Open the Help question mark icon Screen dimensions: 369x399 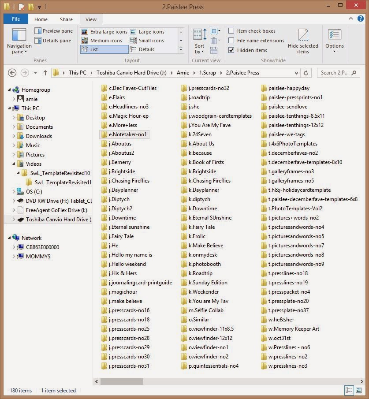360,19
